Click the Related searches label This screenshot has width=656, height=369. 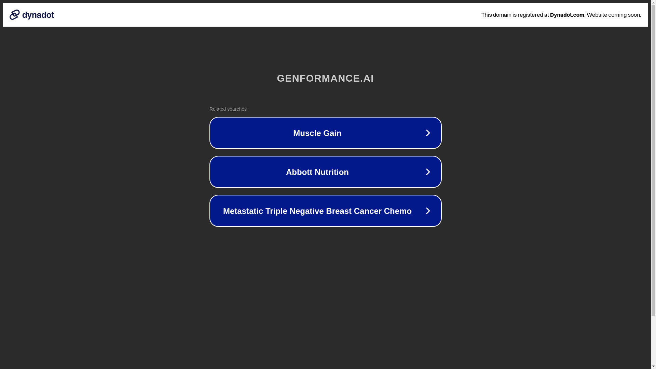pos(228,109)
